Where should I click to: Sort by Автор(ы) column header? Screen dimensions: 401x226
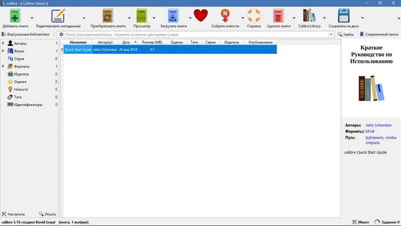pos(105,42)
